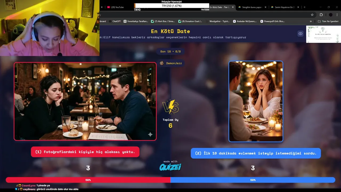Click the webcam overlay of the streamer

pyautogui.click(x=50, y=28)
